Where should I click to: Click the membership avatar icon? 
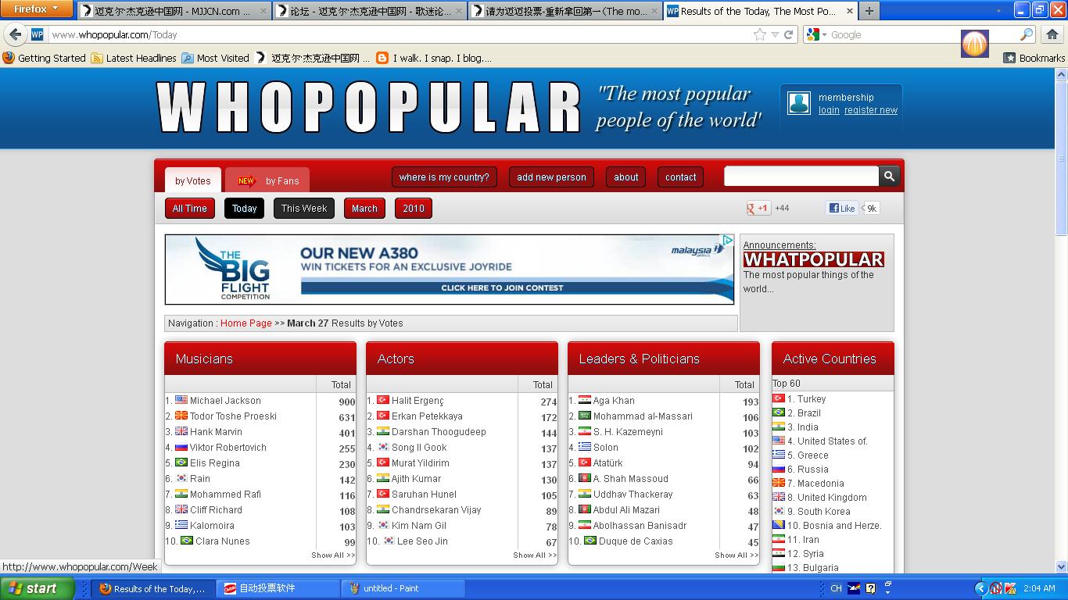tap(799, 103)
